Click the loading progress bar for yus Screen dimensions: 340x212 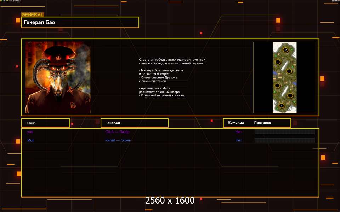pos(284,132)
